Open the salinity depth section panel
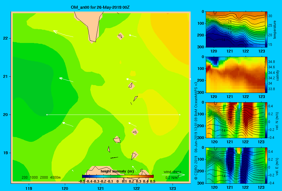This screenshot has height=191, width=282. (x=235, y=75)
